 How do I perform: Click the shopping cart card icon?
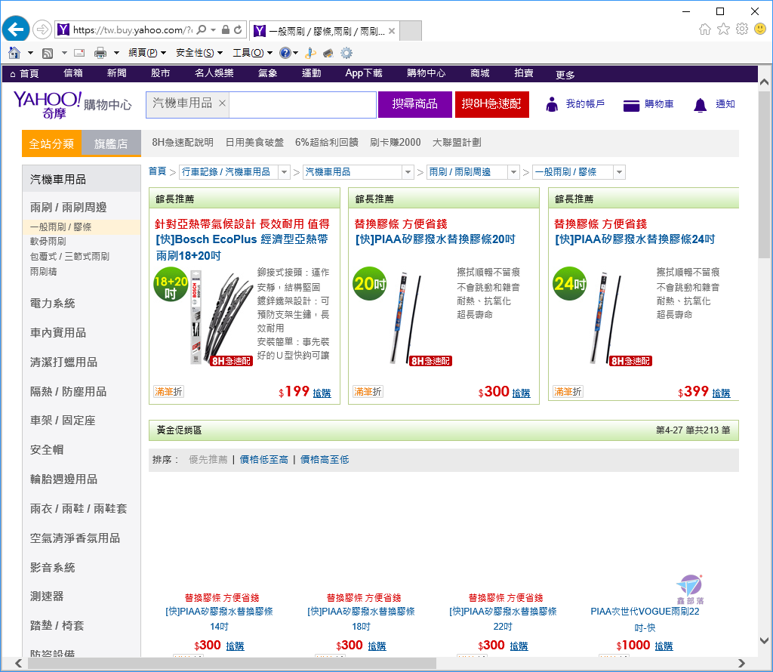tap(631, 105)
